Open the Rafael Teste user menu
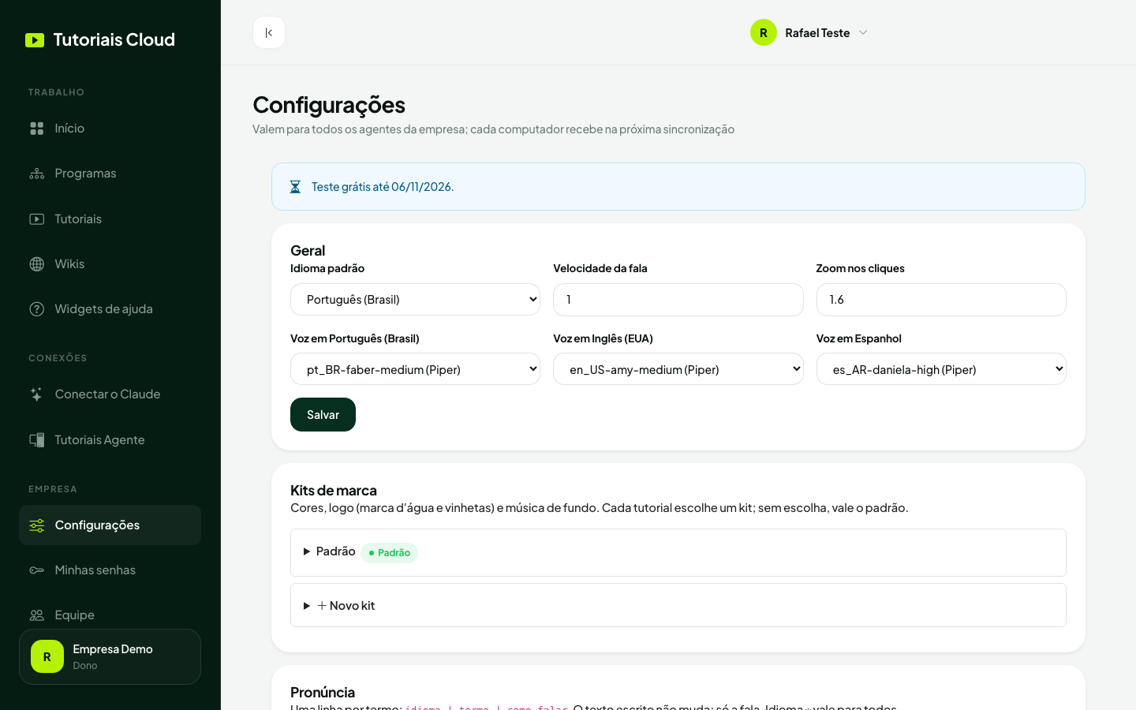Viewport: 1136px width, 710px height. 809,32
